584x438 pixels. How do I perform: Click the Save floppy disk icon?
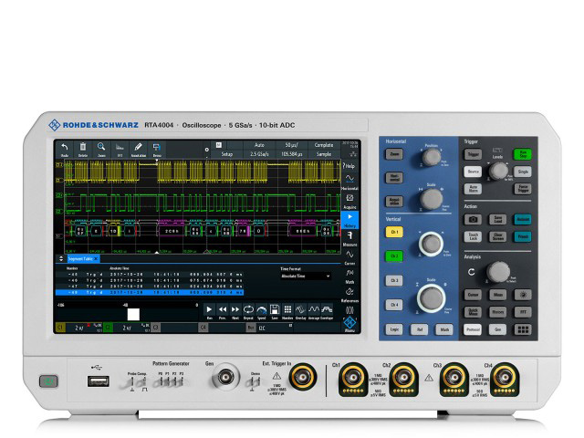click(x=274, y=311)
